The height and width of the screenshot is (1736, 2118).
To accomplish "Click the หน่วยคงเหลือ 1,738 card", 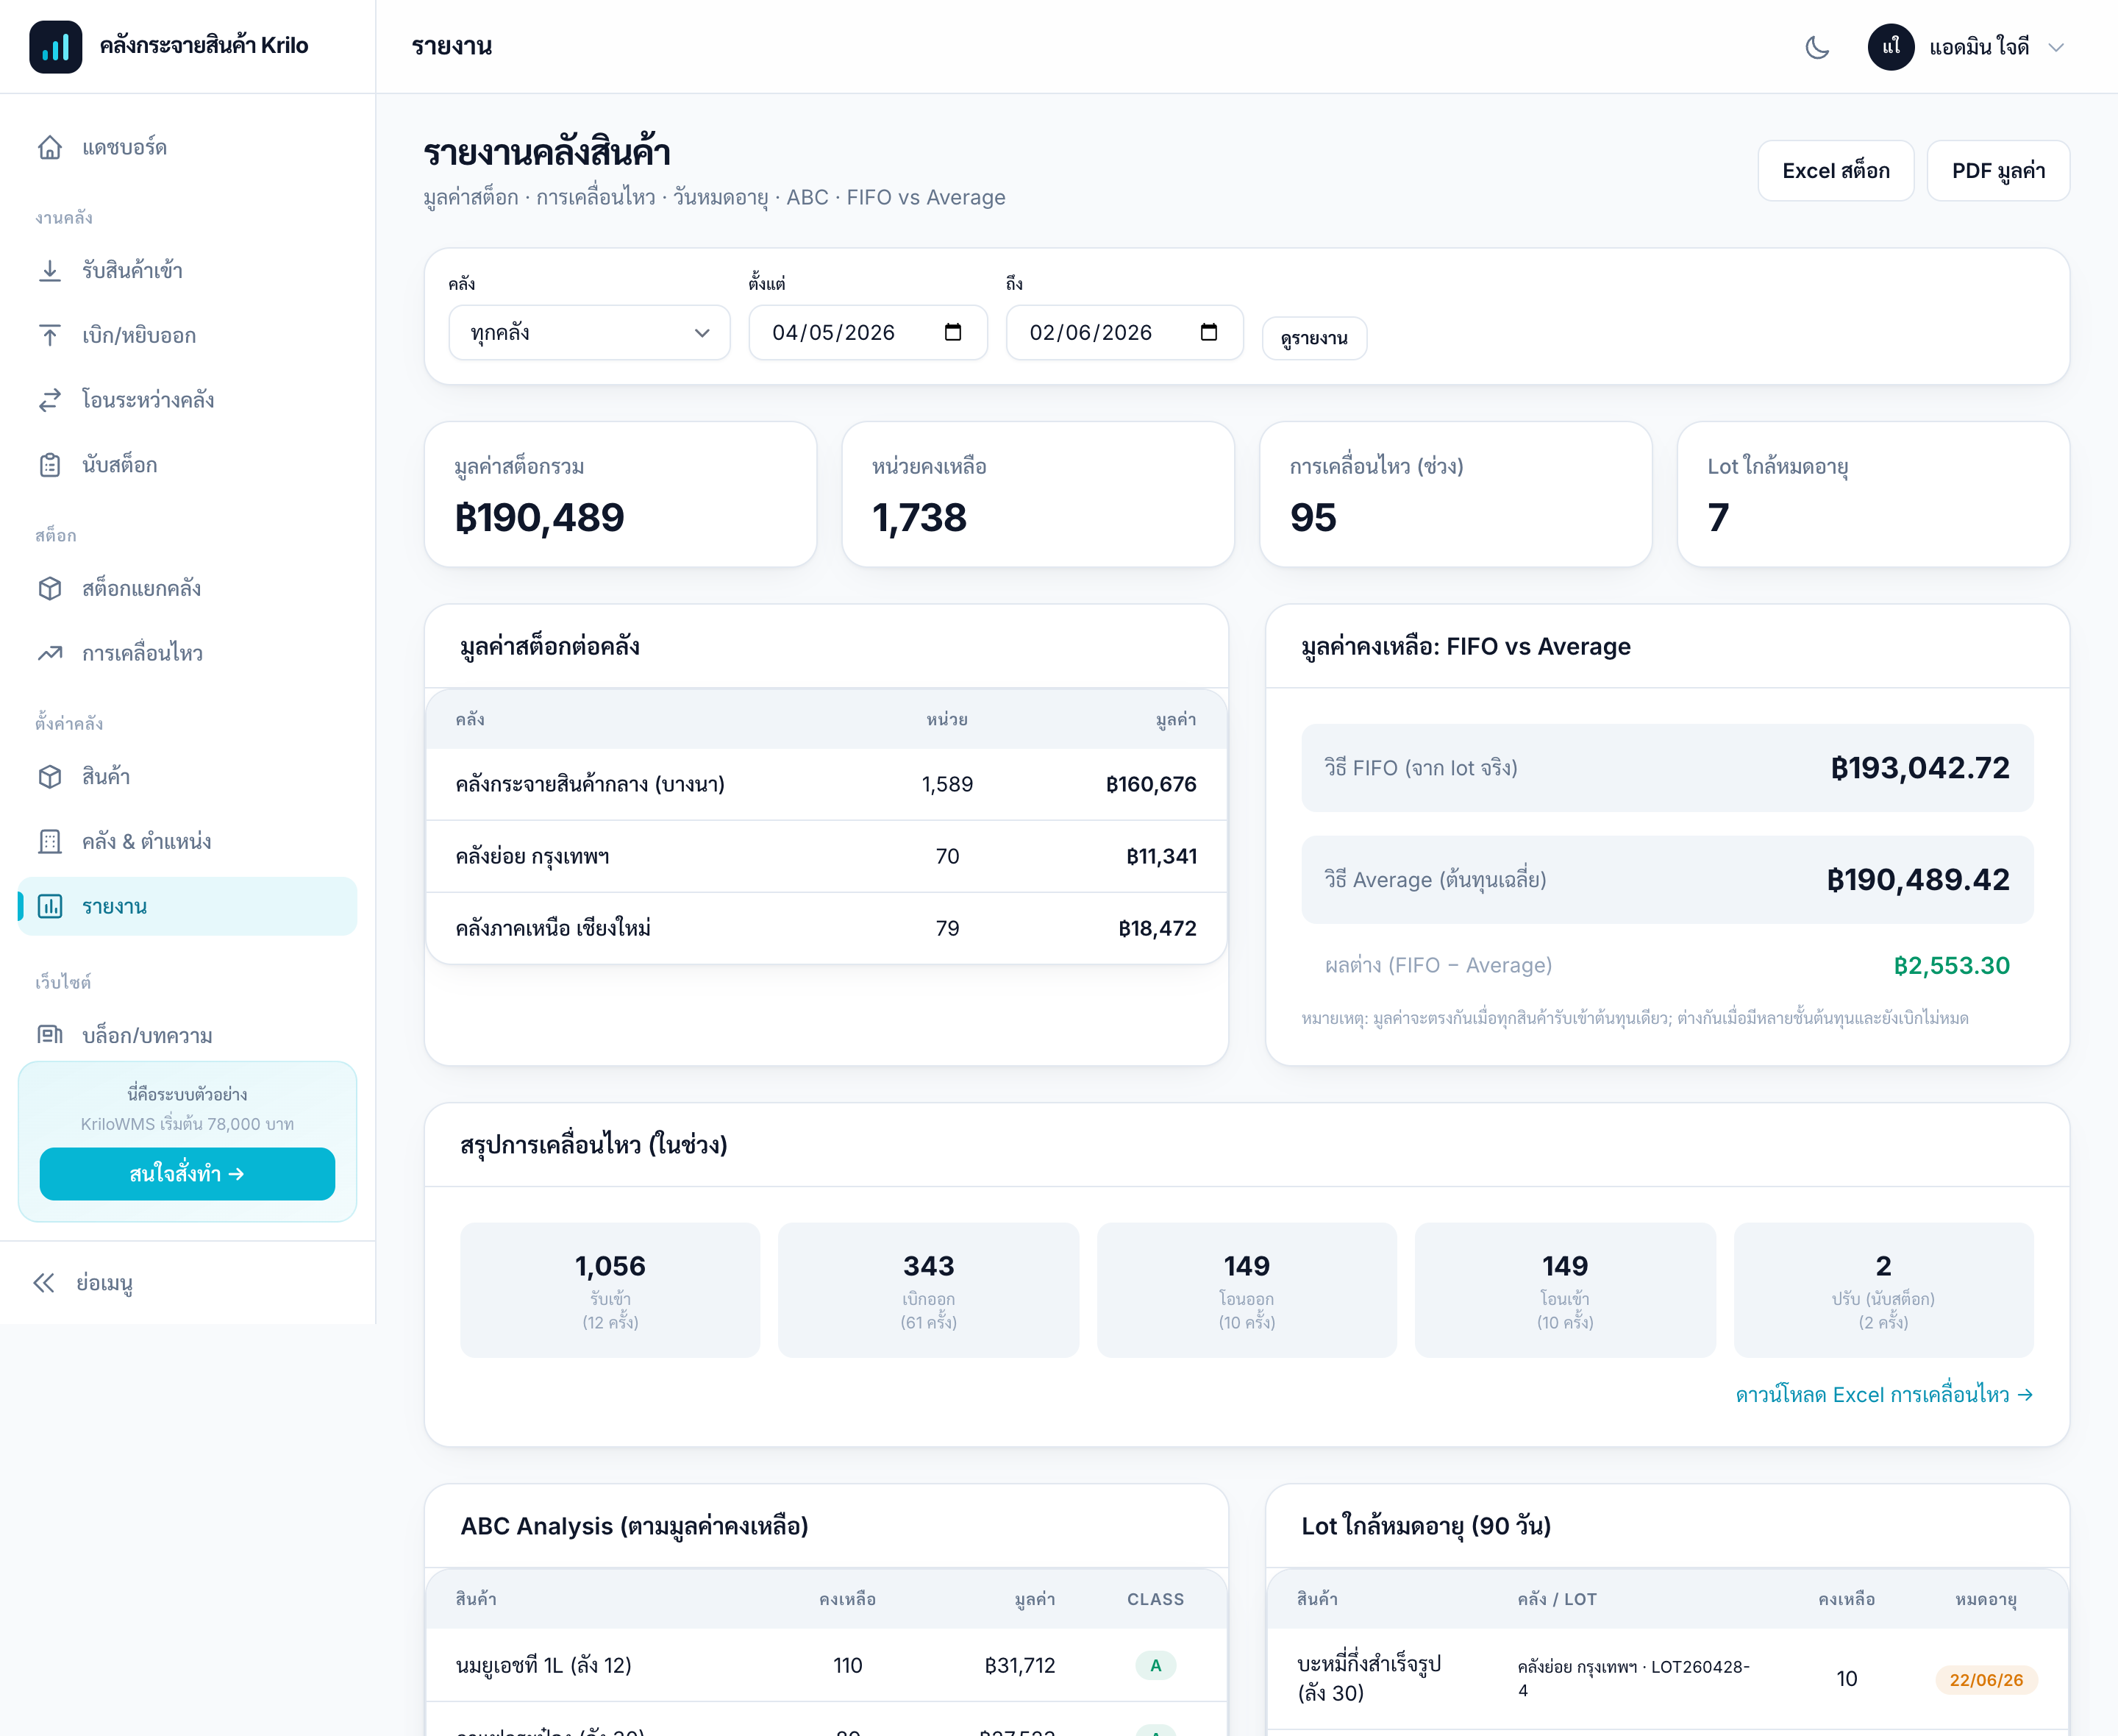I will tap(1038, 494).
